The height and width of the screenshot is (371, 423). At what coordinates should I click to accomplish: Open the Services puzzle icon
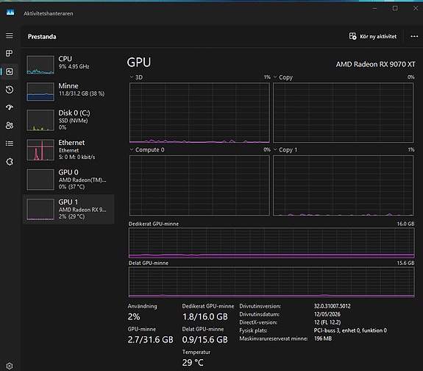(10, 161)
